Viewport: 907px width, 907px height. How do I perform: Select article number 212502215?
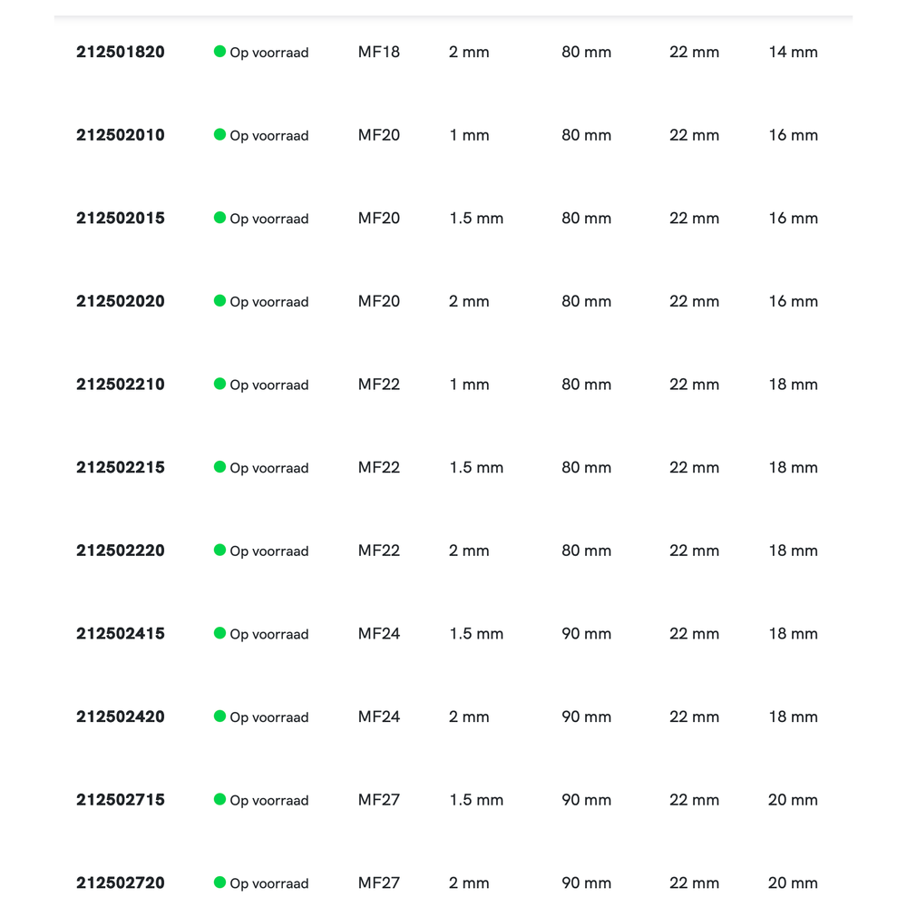[x=121, y=467]
